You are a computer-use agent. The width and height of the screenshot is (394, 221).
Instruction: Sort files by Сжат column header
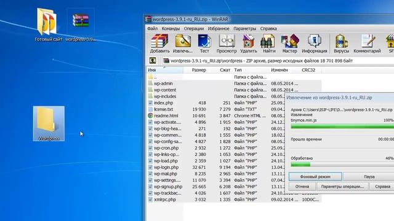[x=220, y=70]
